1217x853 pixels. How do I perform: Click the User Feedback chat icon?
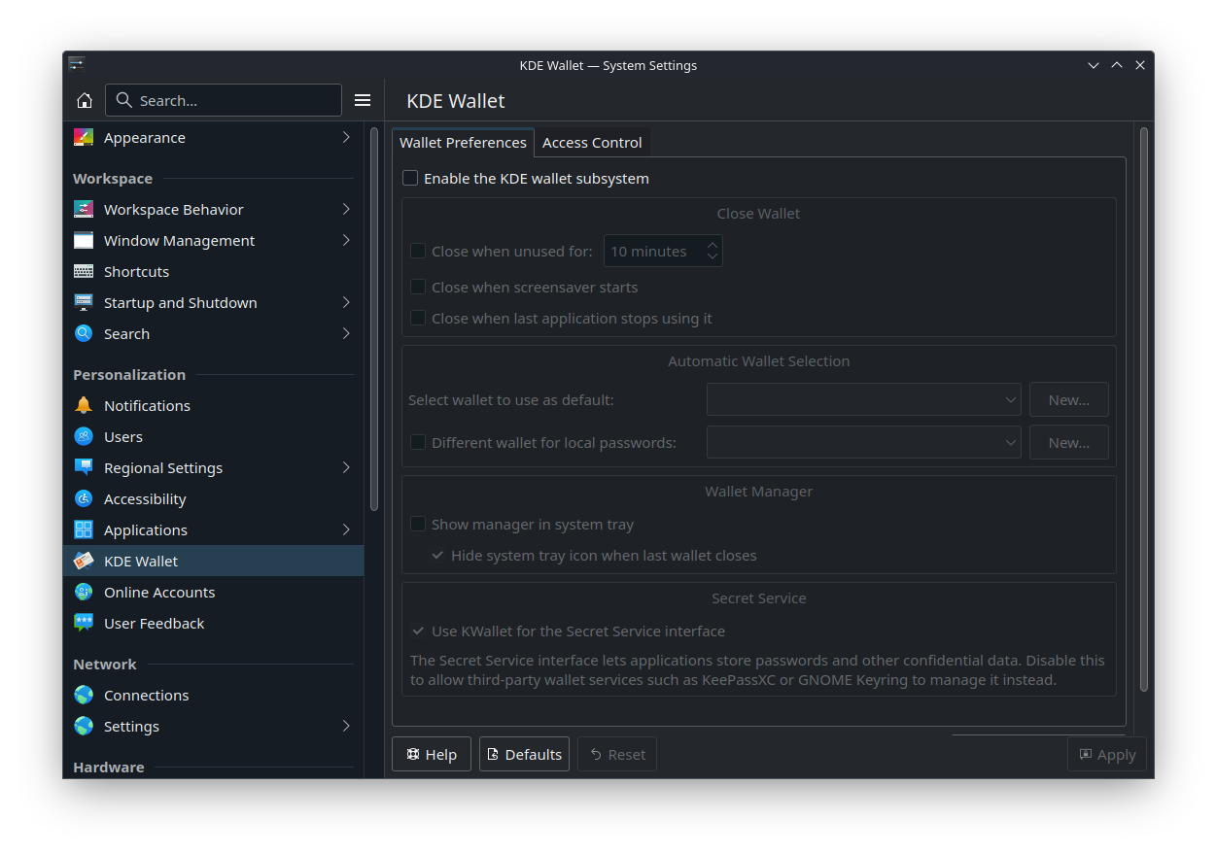(x=84, y=624)
